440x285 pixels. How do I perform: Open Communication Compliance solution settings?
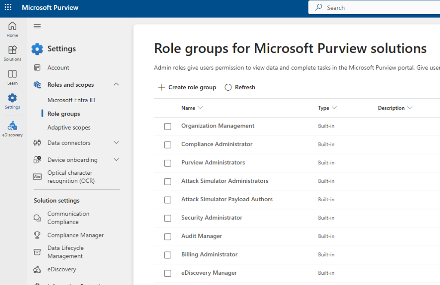(68, 218)
